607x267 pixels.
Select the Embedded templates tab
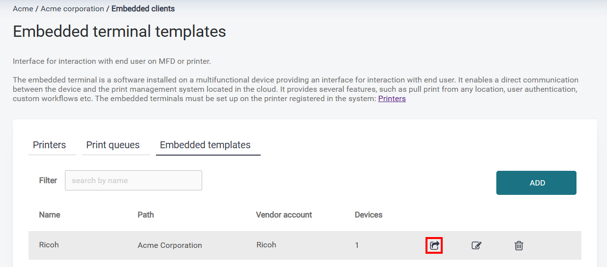click(x=205, y=145)
